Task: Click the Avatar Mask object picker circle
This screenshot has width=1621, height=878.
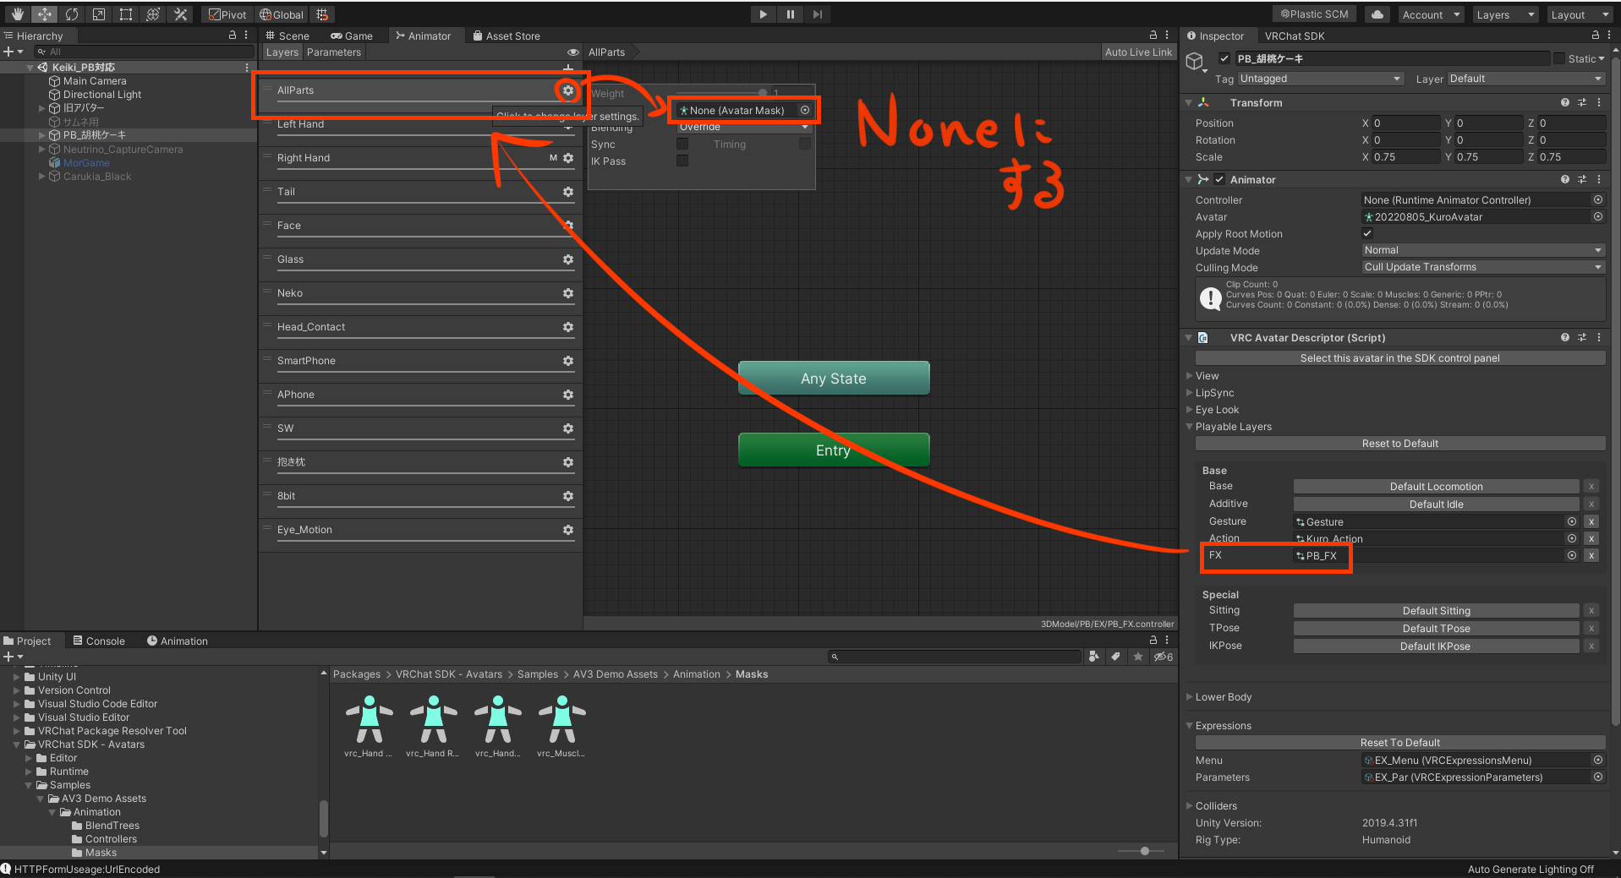Action: click(x=805, y=110)
